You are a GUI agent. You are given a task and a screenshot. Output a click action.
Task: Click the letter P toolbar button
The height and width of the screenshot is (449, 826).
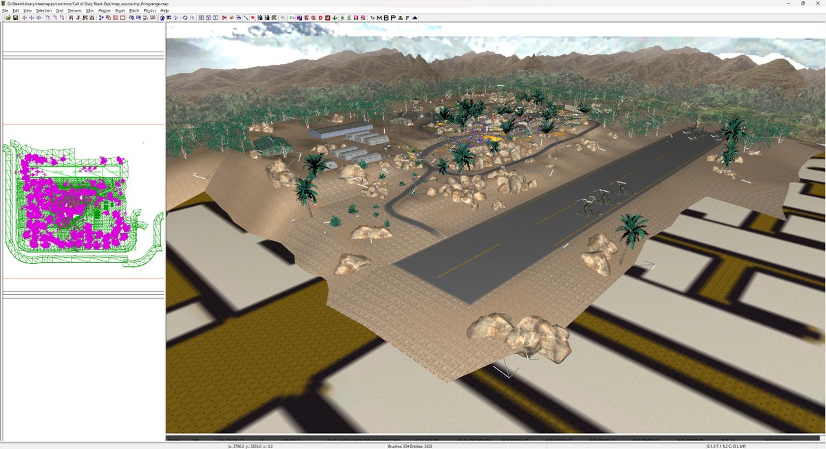click(x=393, y=18)
